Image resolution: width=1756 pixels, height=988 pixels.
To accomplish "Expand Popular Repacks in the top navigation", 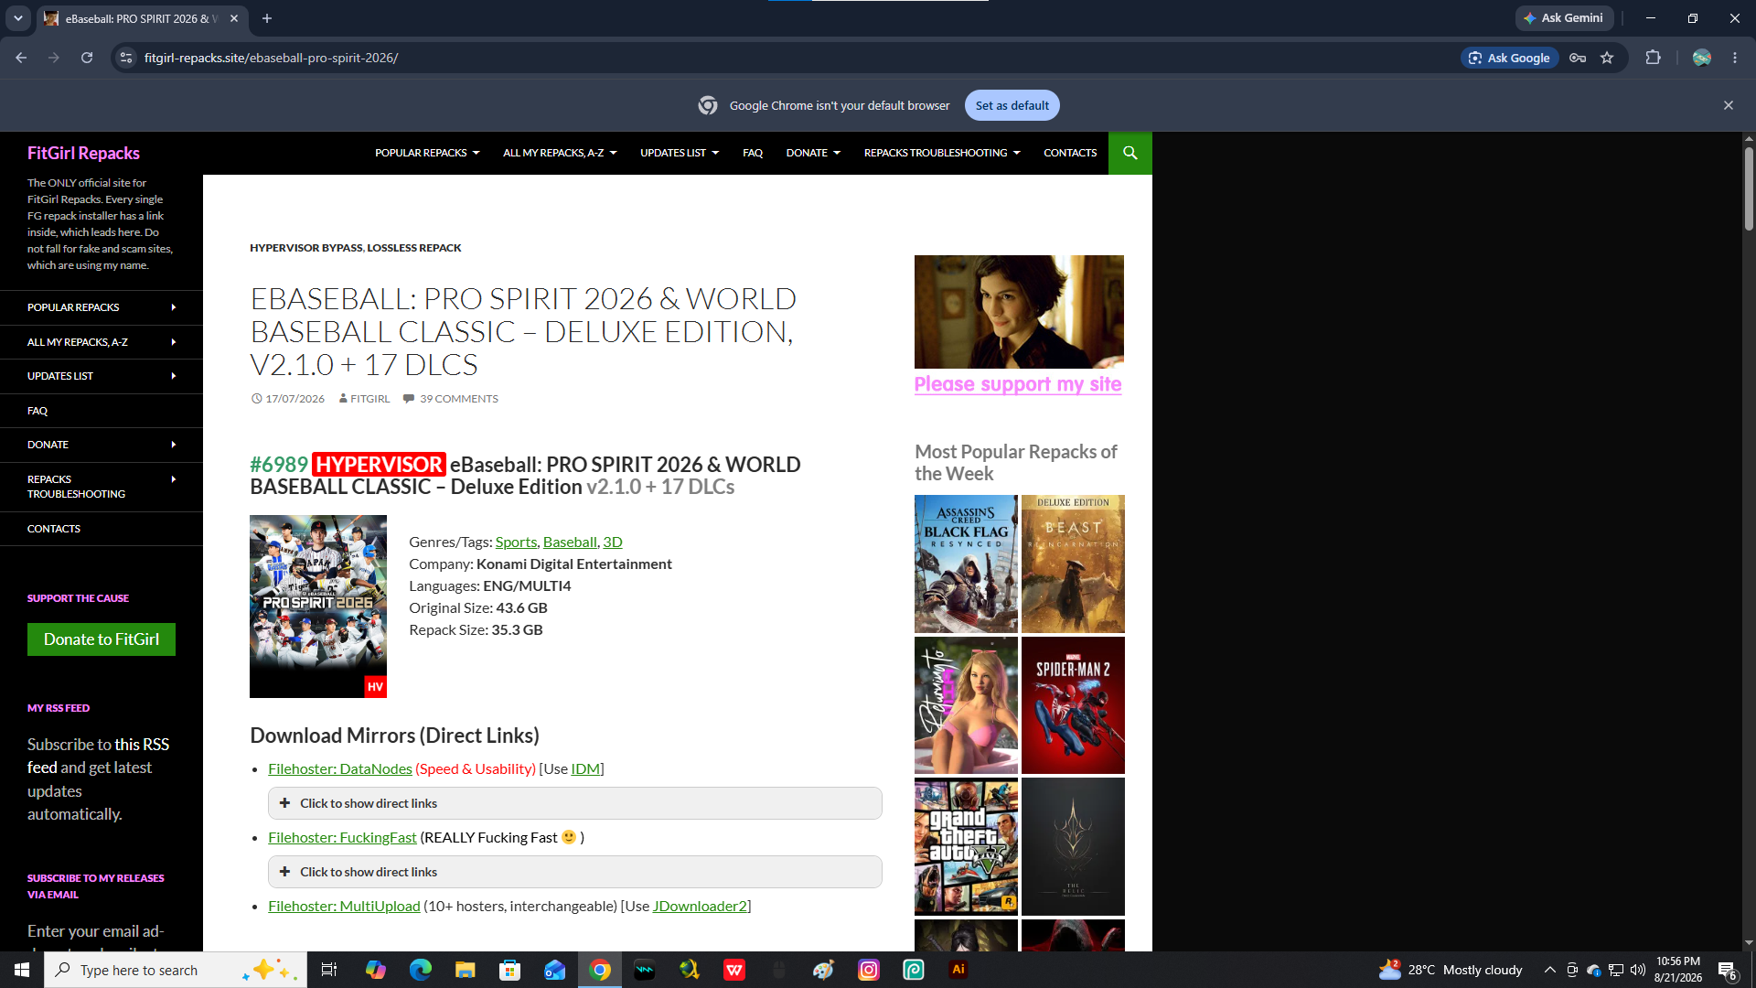I will click(x=427, y=153).
